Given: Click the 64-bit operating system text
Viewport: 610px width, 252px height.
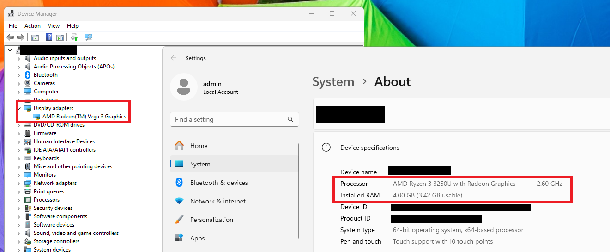Looking at the screenshot, I should [x=458, y=230].
